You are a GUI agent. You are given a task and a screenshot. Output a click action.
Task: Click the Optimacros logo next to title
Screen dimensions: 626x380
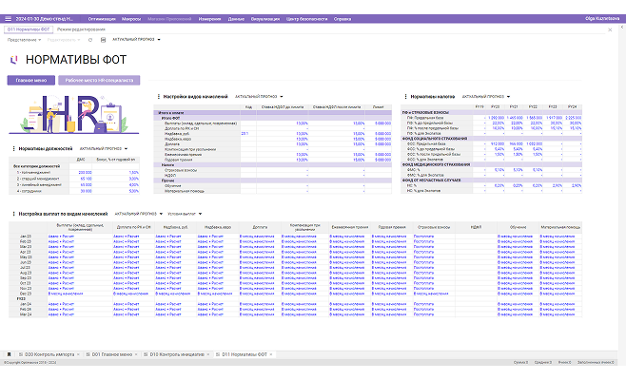[14, 60]
